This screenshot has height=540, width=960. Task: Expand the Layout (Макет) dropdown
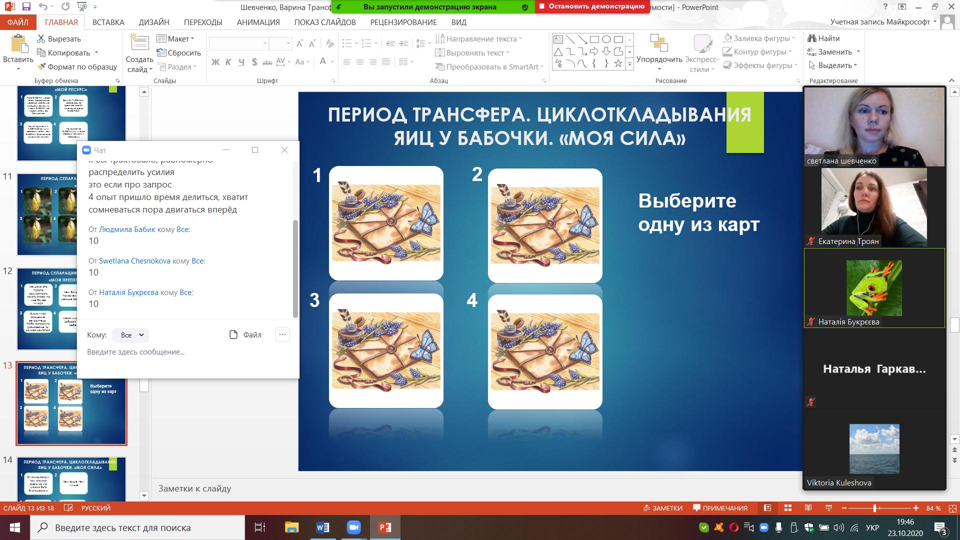pos(175,38)
